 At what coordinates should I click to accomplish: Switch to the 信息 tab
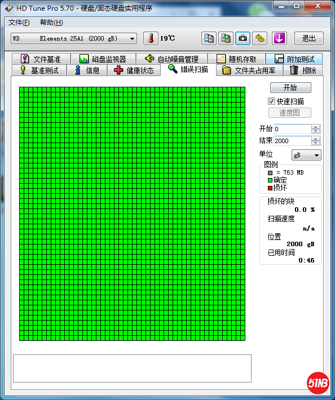pyautogui.click(x=87, y=70)
